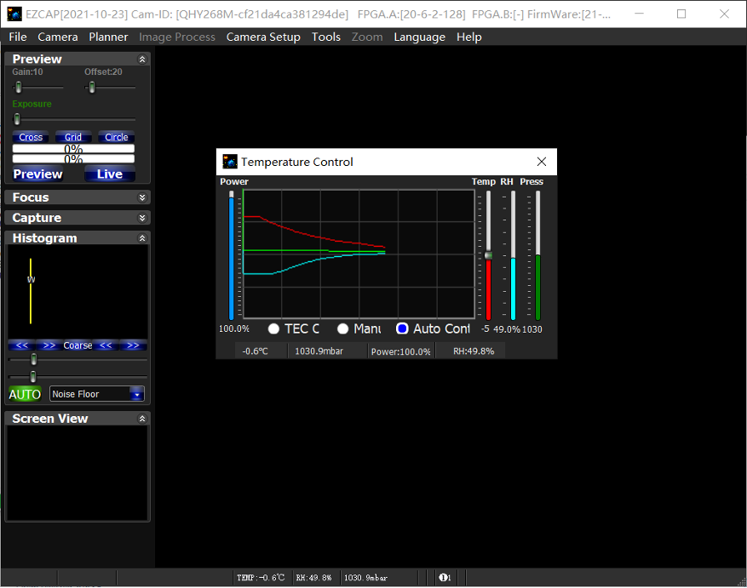
Task: Select the TEC radio button
Action: (274, 328)
